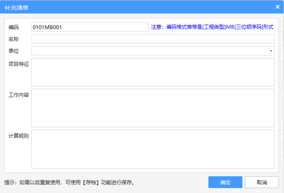Close the 补充清单 dialog with X
This screenshot has height=193, width=284.
(x=277, y=7)
